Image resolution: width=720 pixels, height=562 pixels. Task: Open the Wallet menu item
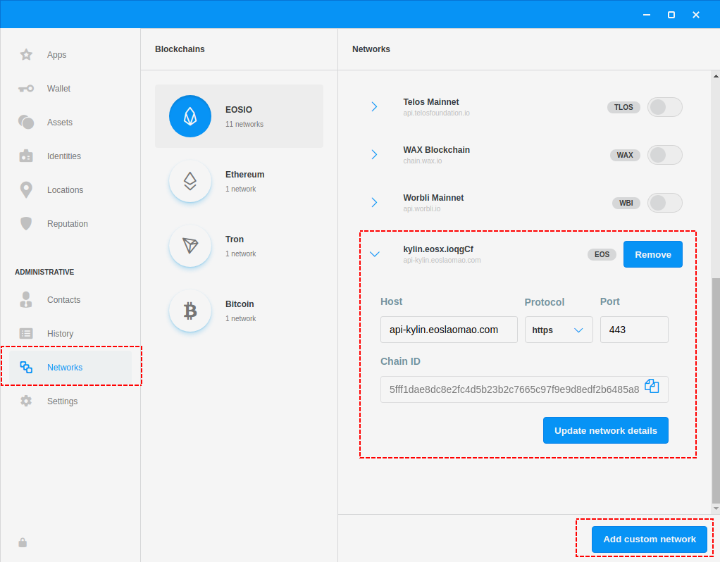pos(58,89)
